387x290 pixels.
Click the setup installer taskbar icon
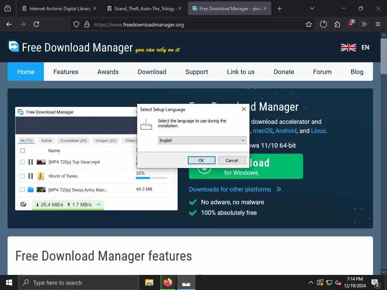click(x=186, y=282)
